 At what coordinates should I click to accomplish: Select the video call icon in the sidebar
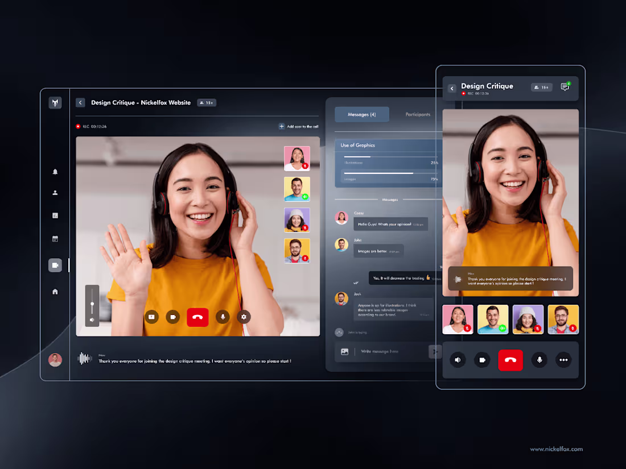pos(55,265)
